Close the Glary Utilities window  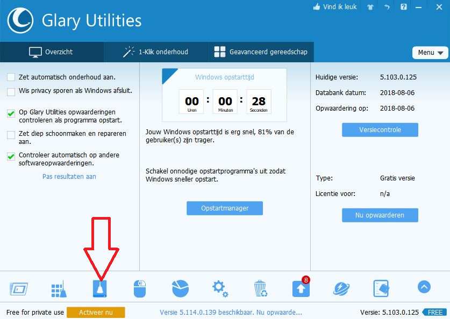(x=439, y=7)
